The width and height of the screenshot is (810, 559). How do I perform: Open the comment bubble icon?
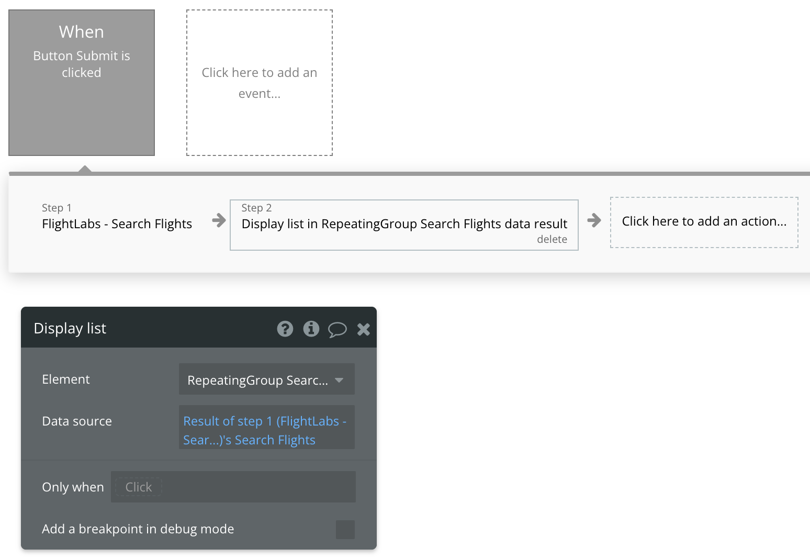pos(337,329)
